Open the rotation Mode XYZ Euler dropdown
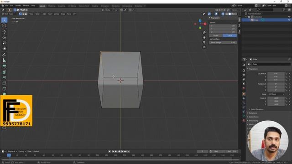The width and height of the screenshot is (292, 164). (276, 94)
